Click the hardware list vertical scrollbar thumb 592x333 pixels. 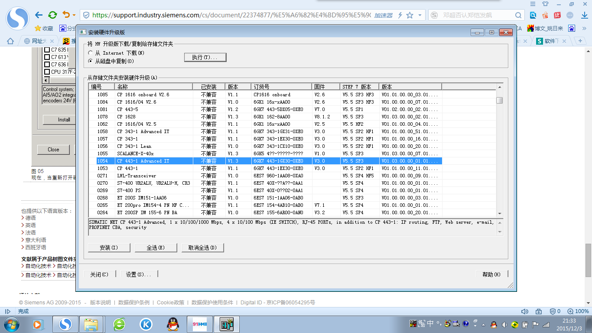point(500,100)
